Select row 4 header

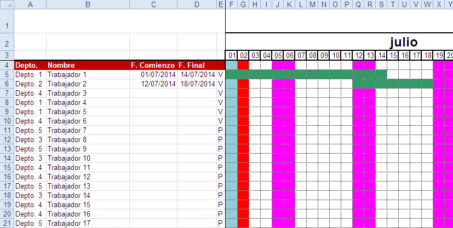[x=7, y=65]
